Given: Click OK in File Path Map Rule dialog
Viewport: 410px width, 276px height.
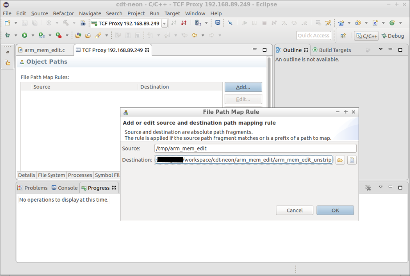Looking at the screenshot, I should (335, 211).
